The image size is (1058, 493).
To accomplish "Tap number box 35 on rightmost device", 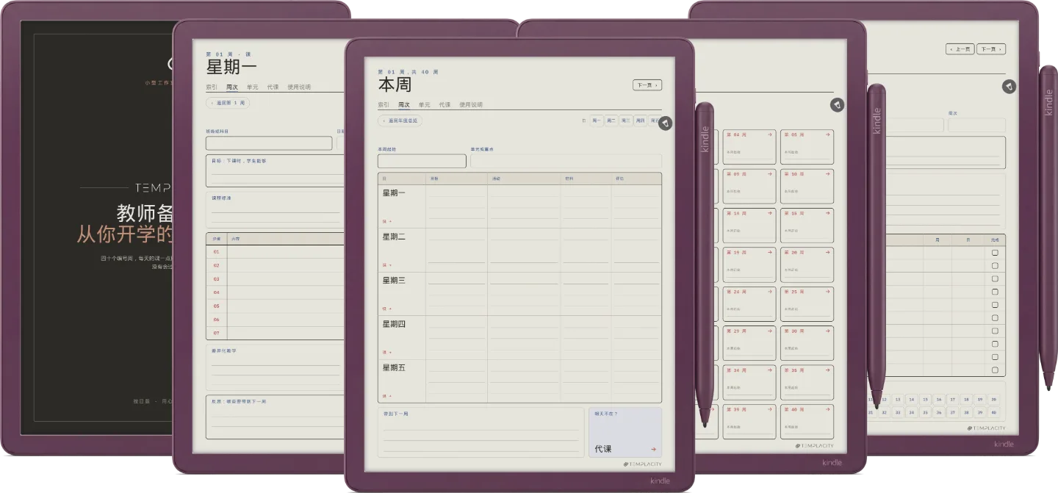I will (x=926, y=412).
